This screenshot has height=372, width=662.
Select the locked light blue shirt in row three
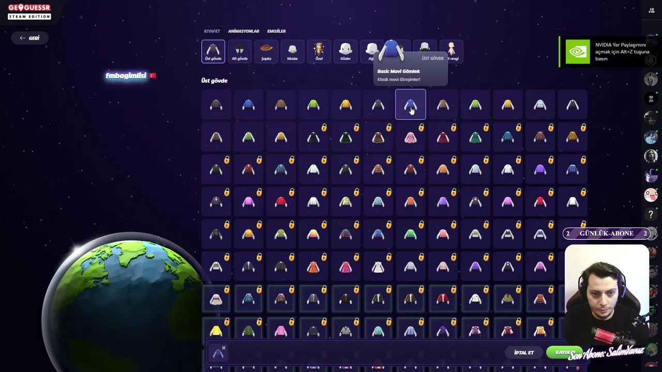[x=475, y=169]
